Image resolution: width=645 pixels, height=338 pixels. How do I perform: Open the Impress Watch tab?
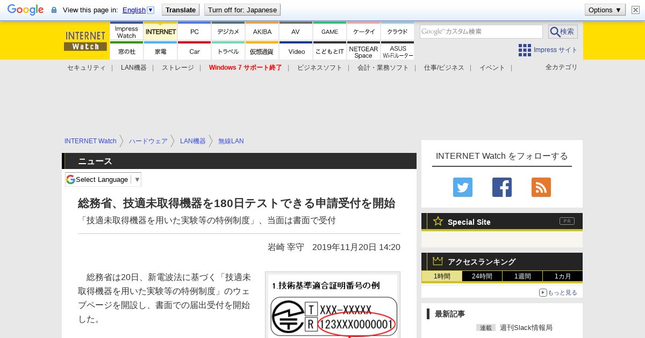[126, 32]
